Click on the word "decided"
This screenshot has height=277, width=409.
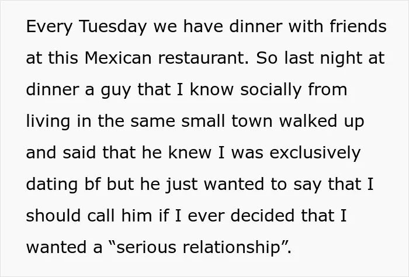point(263,216)
